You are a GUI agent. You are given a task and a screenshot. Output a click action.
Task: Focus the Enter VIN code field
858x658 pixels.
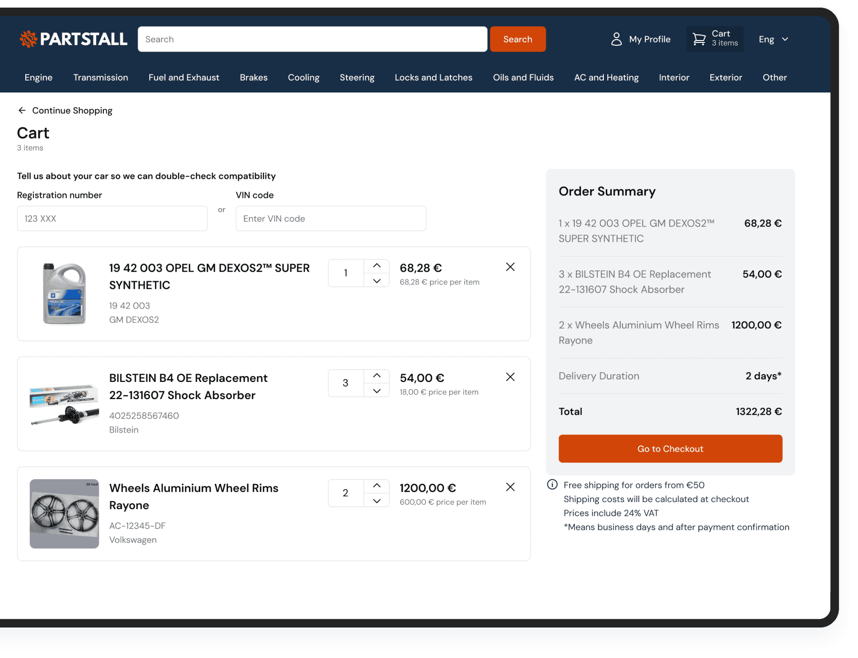pyautogui.click(x=331, y=218)
